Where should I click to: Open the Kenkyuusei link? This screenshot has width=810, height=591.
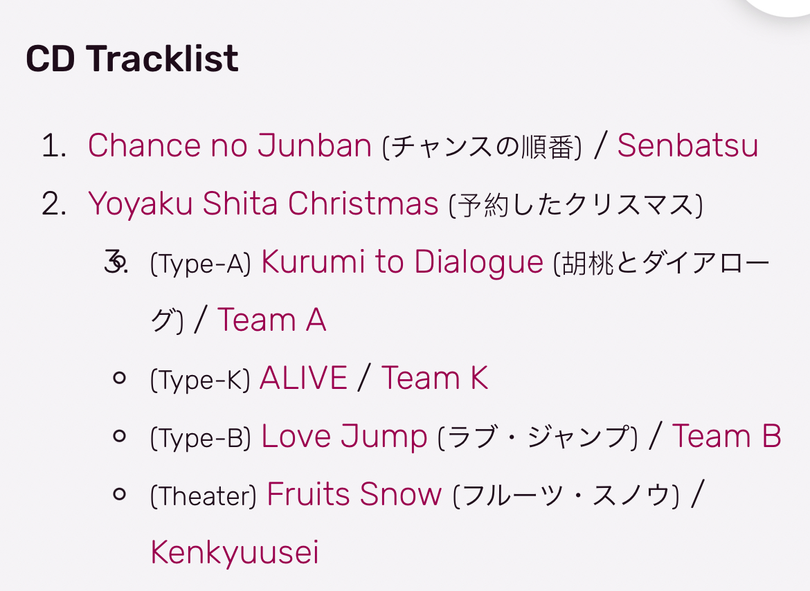[x=235, y=553]
